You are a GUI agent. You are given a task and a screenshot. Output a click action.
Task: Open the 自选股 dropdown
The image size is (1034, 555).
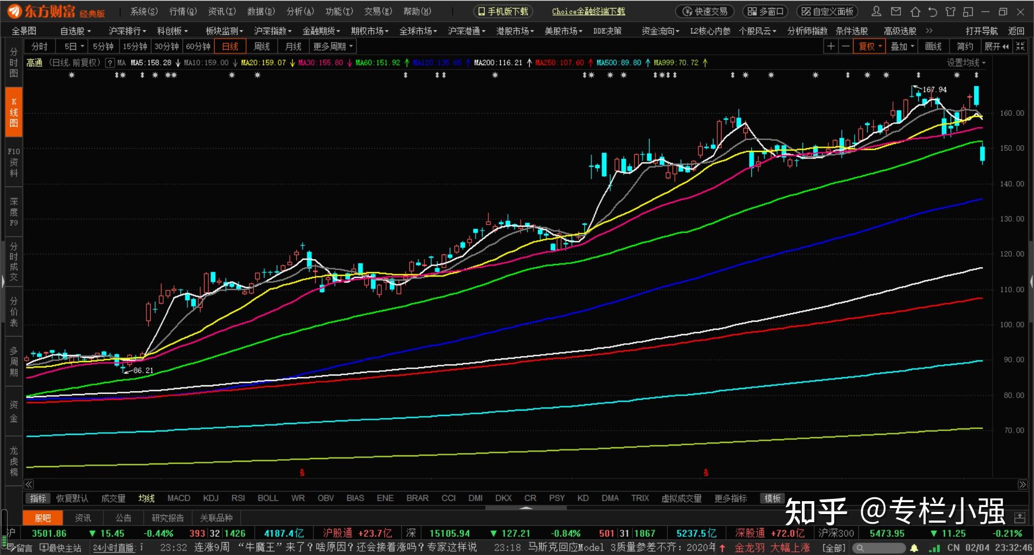pos(75,31)
